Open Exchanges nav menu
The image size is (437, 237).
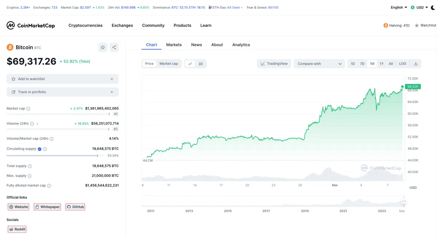(122, 25)
